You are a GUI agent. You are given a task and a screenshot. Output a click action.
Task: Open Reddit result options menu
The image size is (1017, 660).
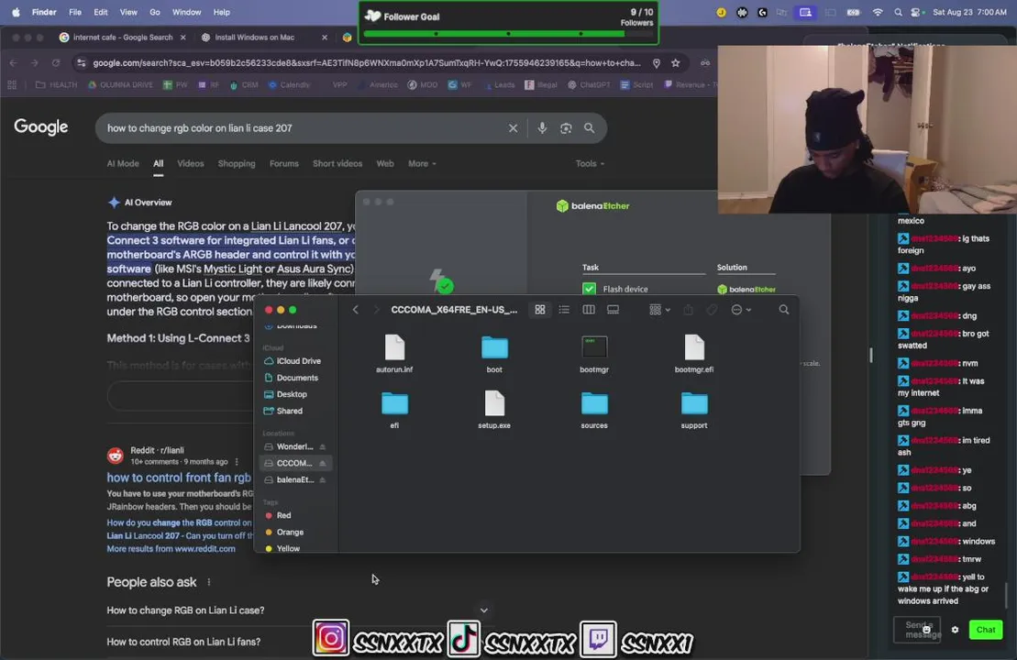point(237,462)
